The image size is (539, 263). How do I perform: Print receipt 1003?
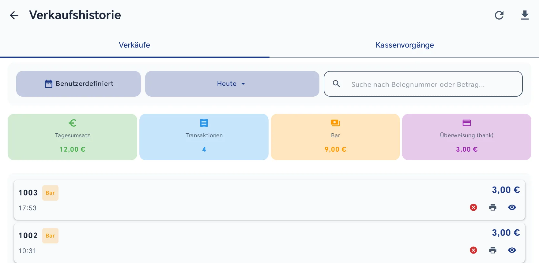click(493, 207)
